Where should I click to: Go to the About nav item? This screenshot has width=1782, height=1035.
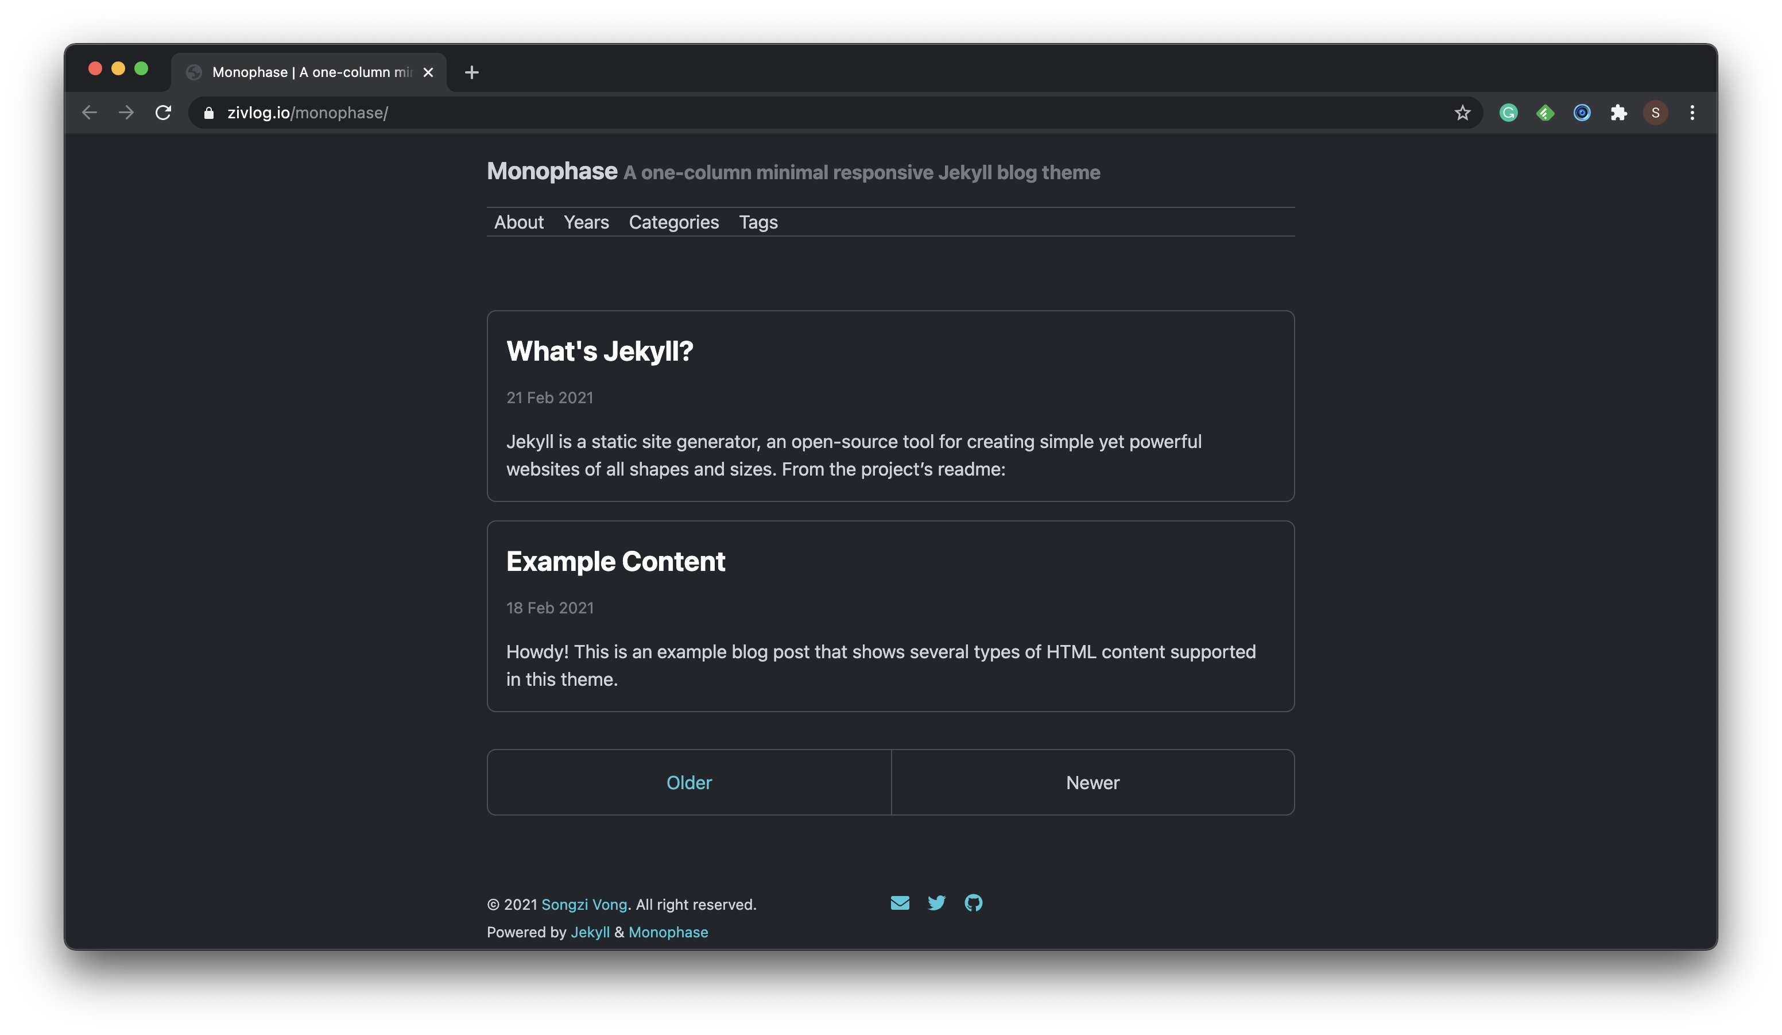point(518,222)
